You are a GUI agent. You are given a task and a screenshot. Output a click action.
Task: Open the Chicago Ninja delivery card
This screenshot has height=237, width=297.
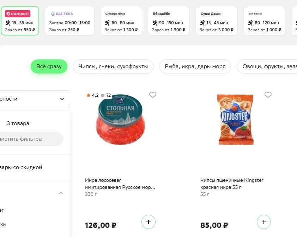121,21
